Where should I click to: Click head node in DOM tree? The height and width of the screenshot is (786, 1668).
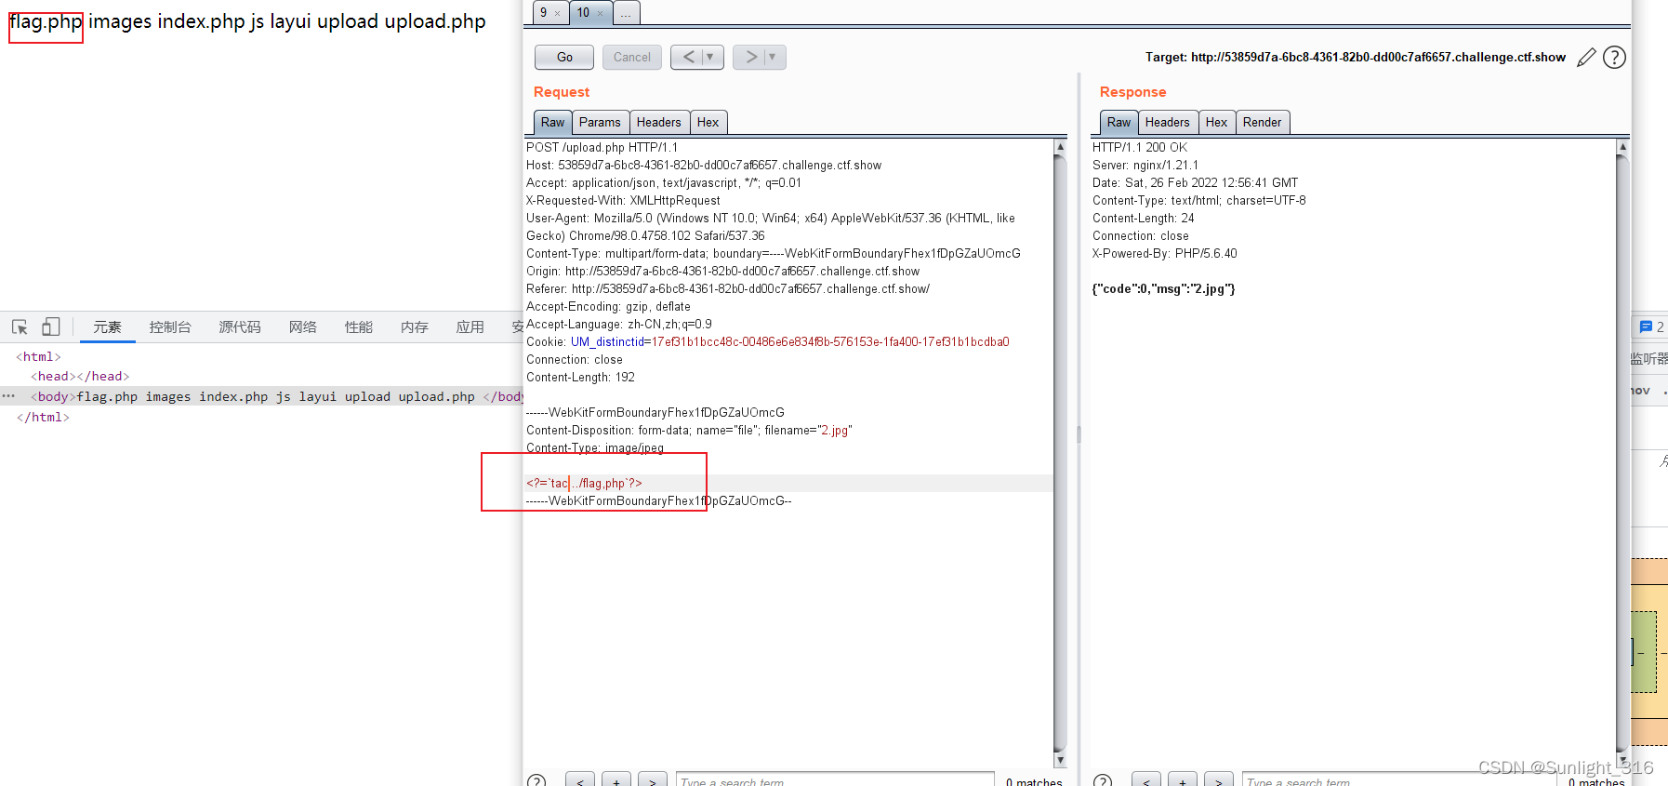[80, 376]
